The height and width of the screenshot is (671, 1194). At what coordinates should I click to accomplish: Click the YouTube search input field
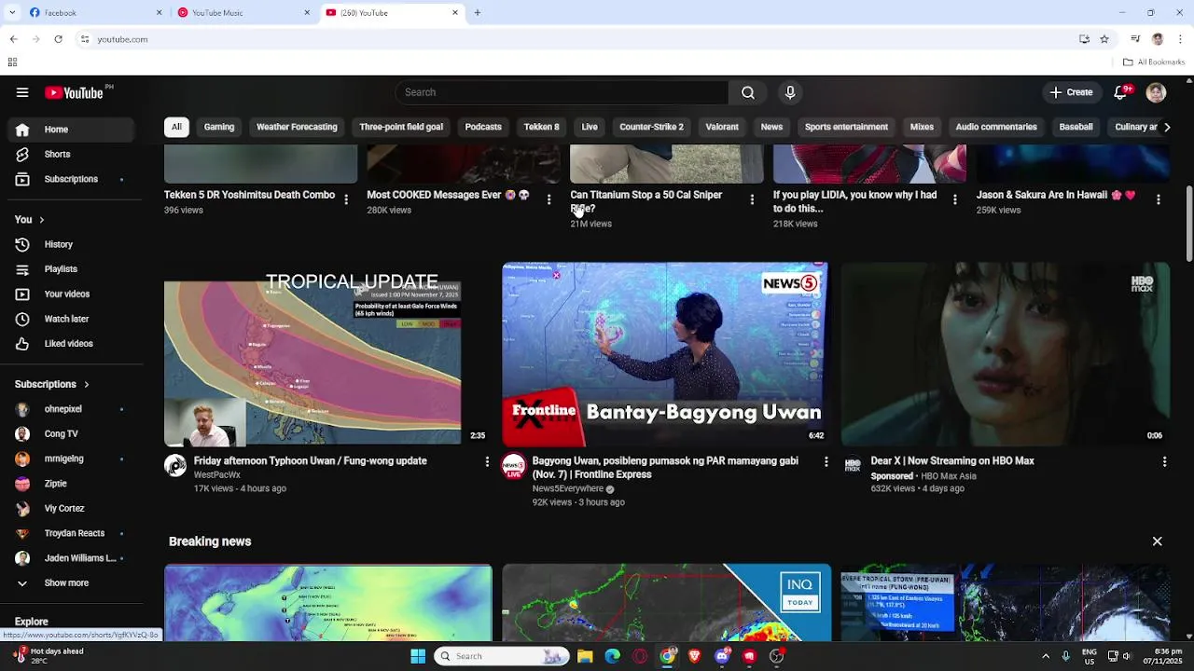point(562,92)
